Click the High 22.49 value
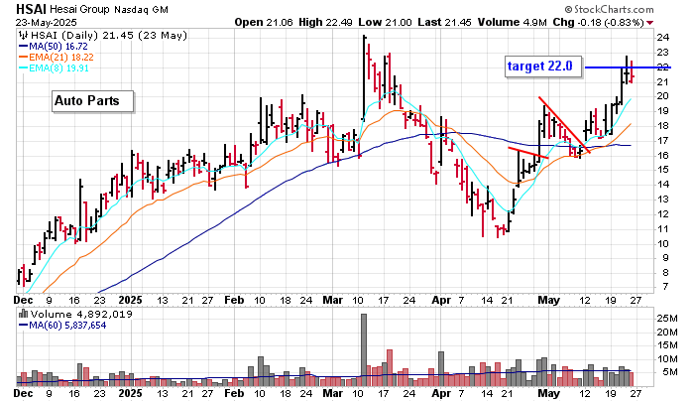 [326, 22]
